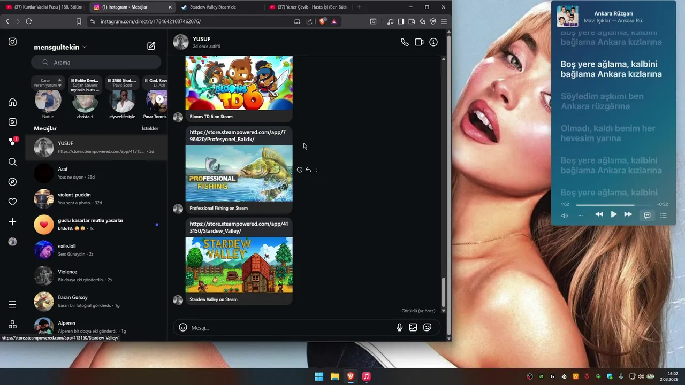Open more options for Professional Fishing message
Screen dimensions: 685x385
point(317,170)
